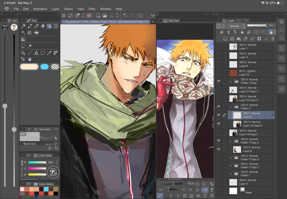Viewport: 287px width, 199px height.
Task: Select the main drawing color swatch
Action: click(29, 67)
